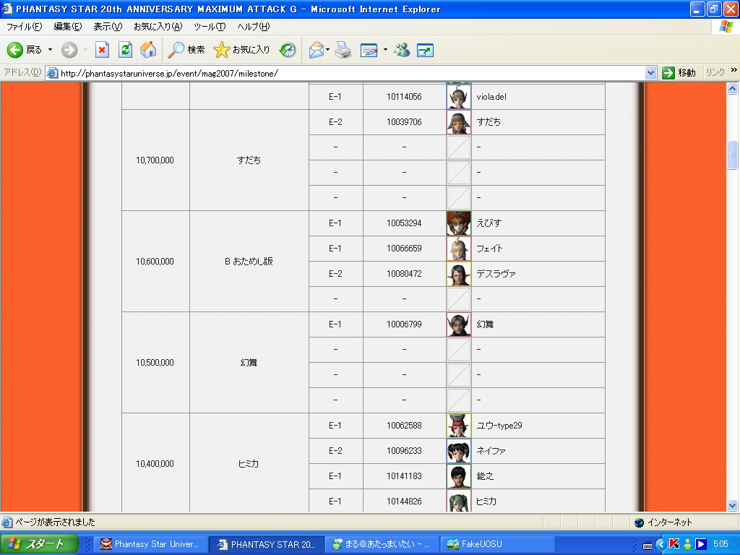Open Messenger people icon
Viewport: 740px width, 555px height.
(x=402, y=50)
